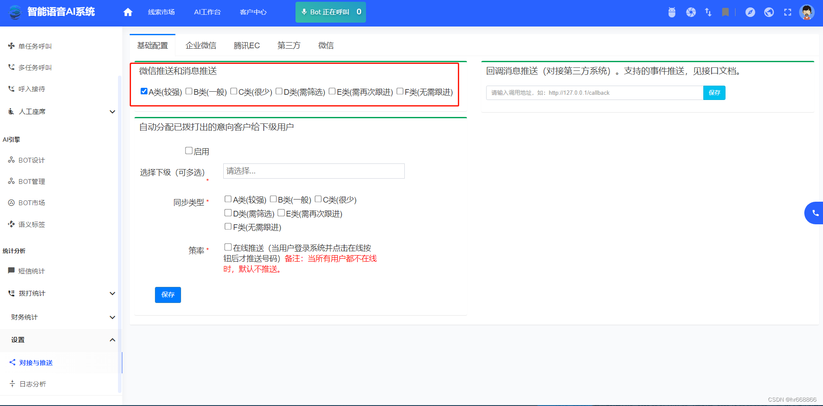The width and height of the screenshot is (823, 406).
Task: Click the 日志分析 icon in sidebar
Action: pyautogui.click(x=12, y=383)
